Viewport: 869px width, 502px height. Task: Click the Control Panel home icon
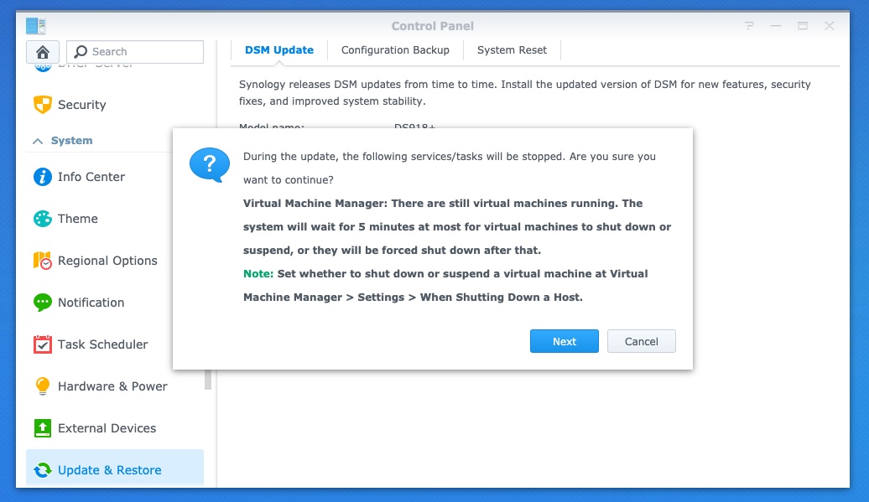[x=43, y=52]
